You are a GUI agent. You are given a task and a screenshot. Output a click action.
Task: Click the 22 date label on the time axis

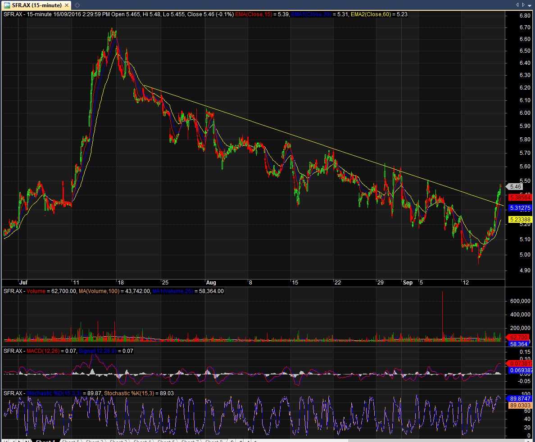337,282
